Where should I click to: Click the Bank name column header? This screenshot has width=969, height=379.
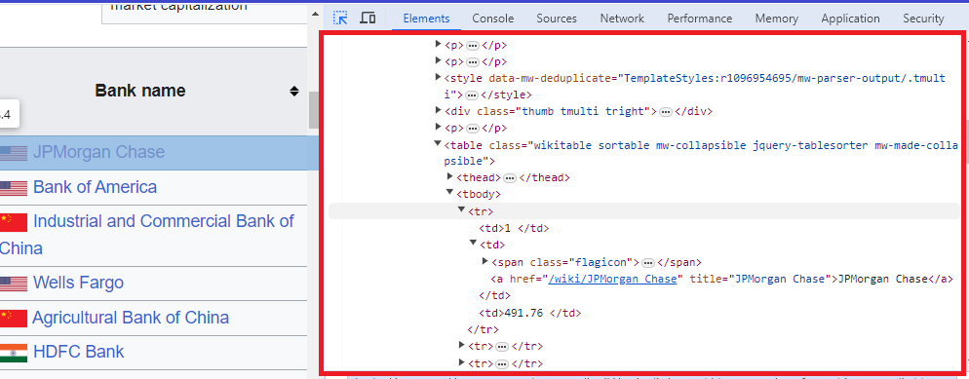tap(140, 91)
